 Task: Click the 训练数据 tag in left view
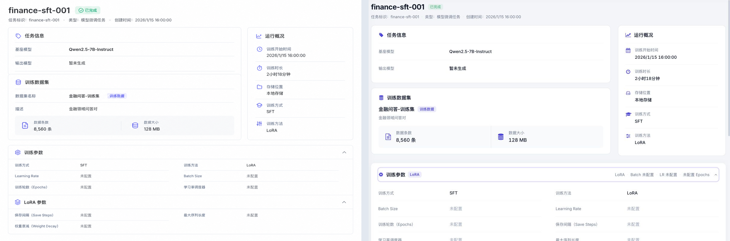click(117, 96)
